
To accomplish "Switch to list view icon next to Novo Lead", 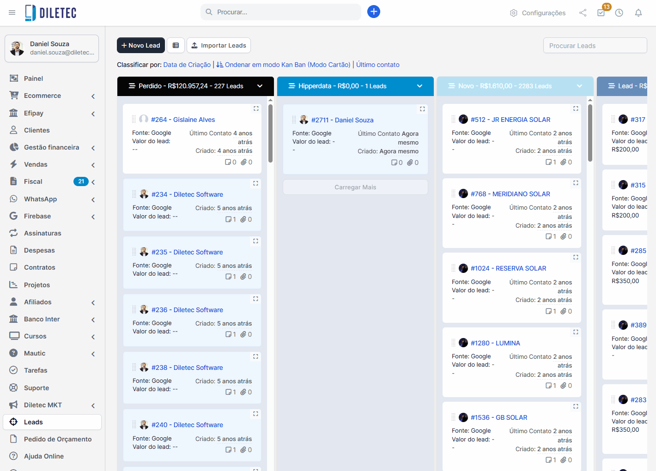I will tap(176, 45).
